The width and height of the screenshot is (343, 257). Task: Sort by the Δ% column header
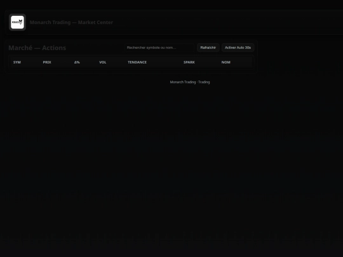tap(77, 62)
